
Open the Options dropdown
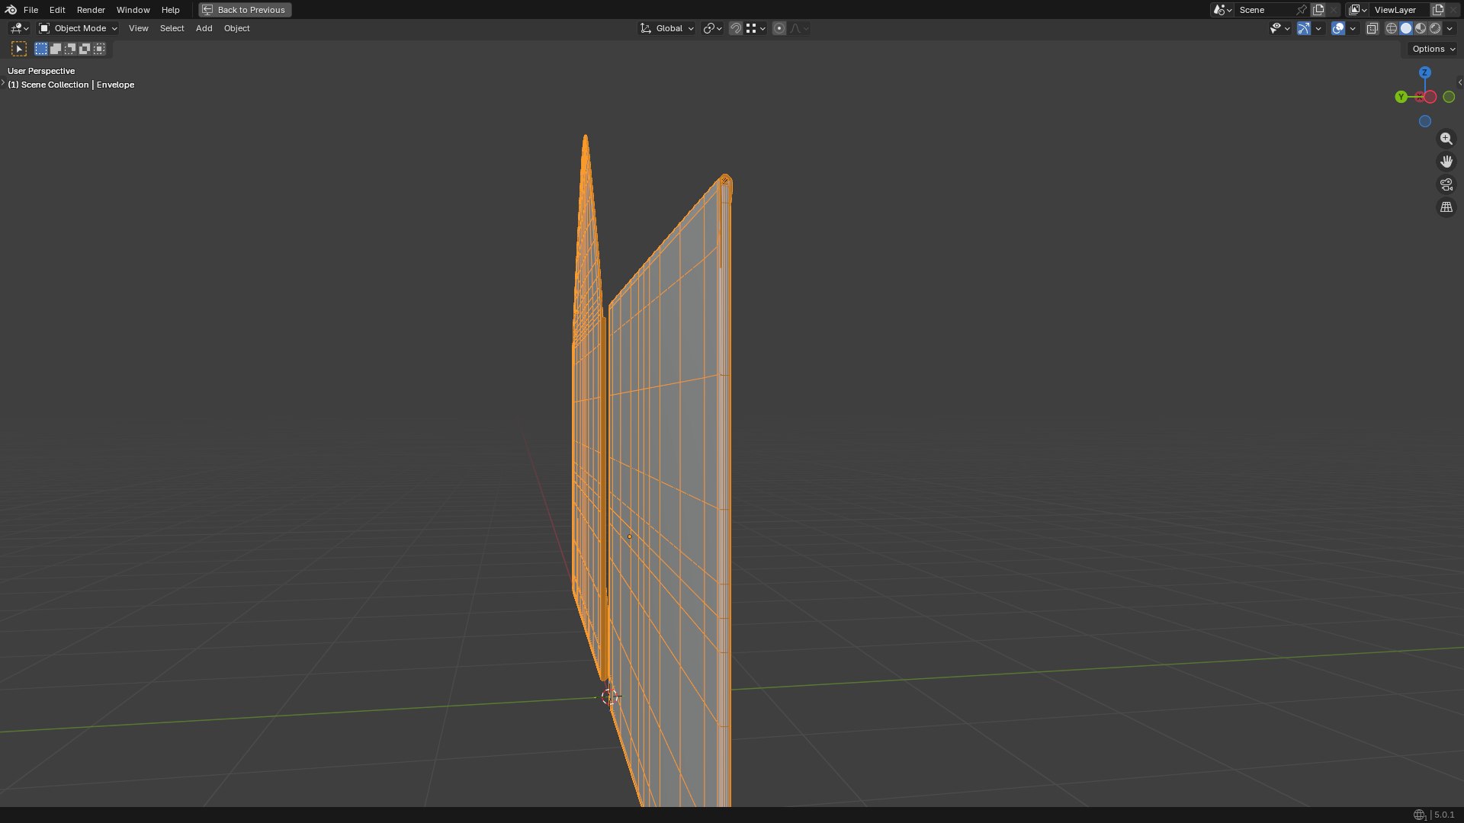(x=1433, y=49)
